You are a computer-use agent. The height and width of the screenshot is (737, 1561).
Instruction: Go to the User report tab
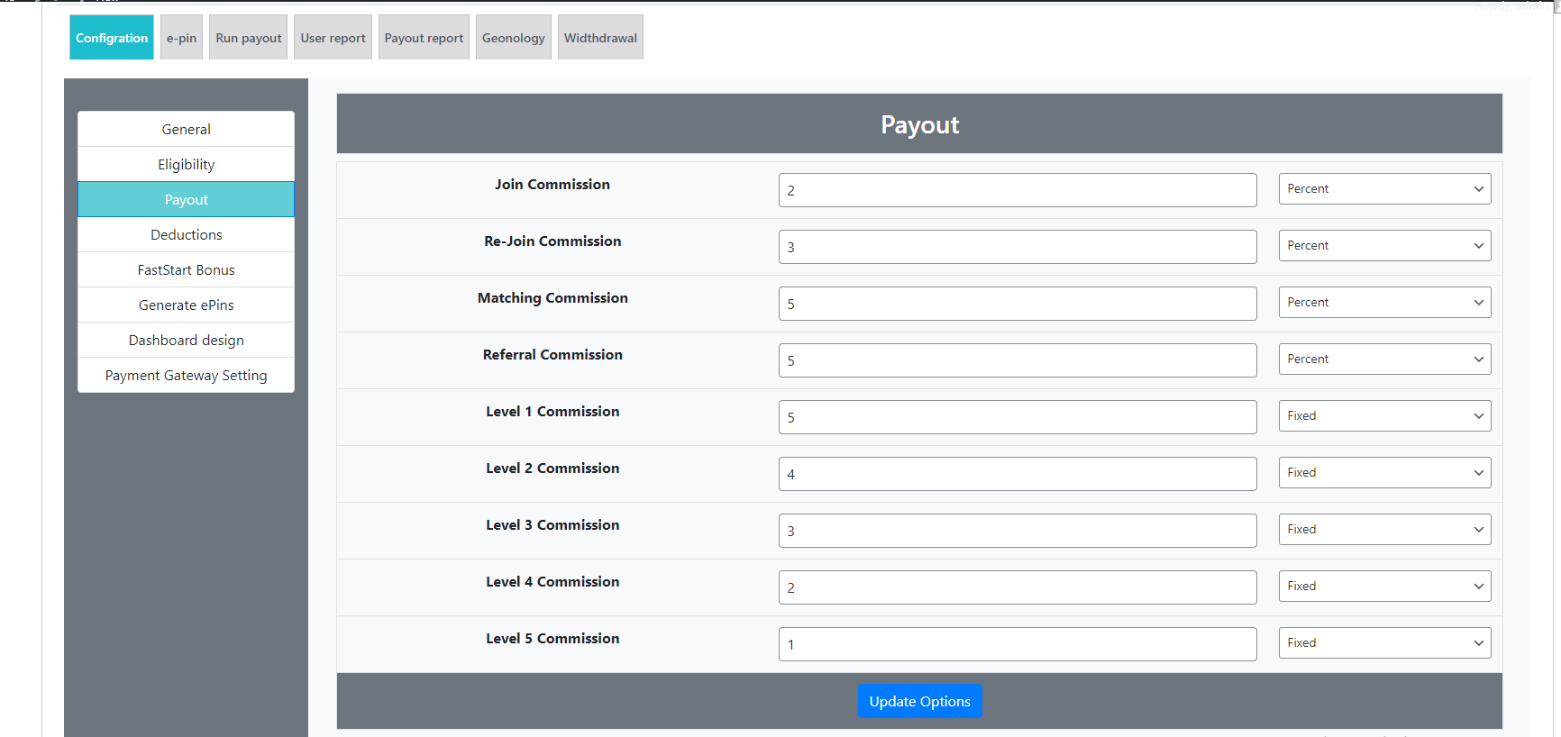[x=333, y=38]
